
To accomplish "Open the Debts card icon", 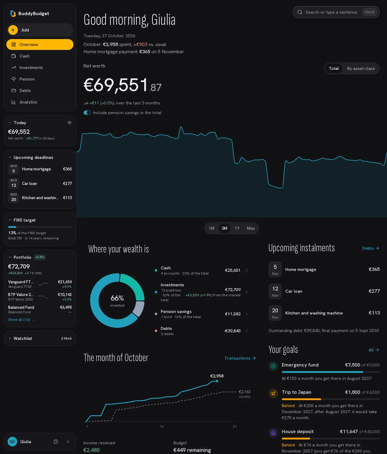I will (x=14, y=90).
